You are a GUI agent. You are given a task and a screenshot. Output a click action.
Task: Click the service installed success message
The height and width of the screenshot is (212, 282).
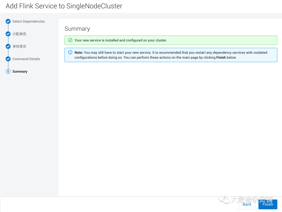[x=121, y=40]
